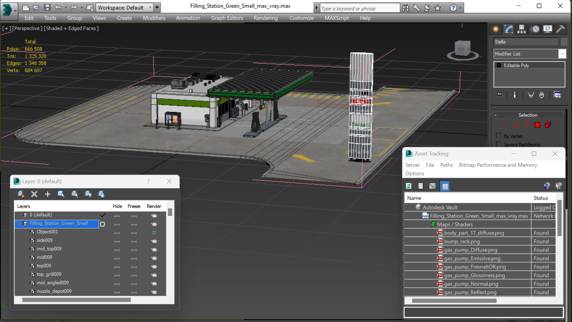Viewport: 572px width, 322px height.
Task: Open the Create command panel tab
Action: click(496, 29)
